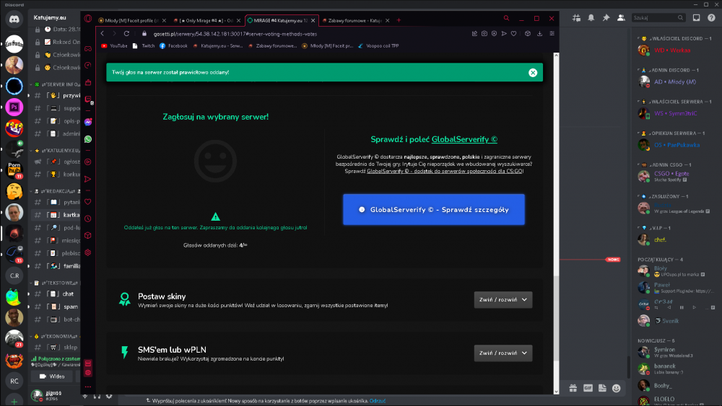
Task: Open the C.R server in Discord list
Action: click(14, 275)
